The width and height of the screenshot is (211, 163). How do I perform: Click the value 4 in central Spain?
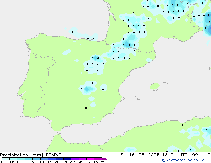(87, 89)
